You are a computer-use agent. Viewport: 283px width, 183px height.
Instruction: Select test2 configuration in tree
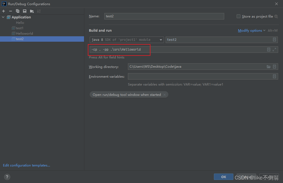click(42, 39)
